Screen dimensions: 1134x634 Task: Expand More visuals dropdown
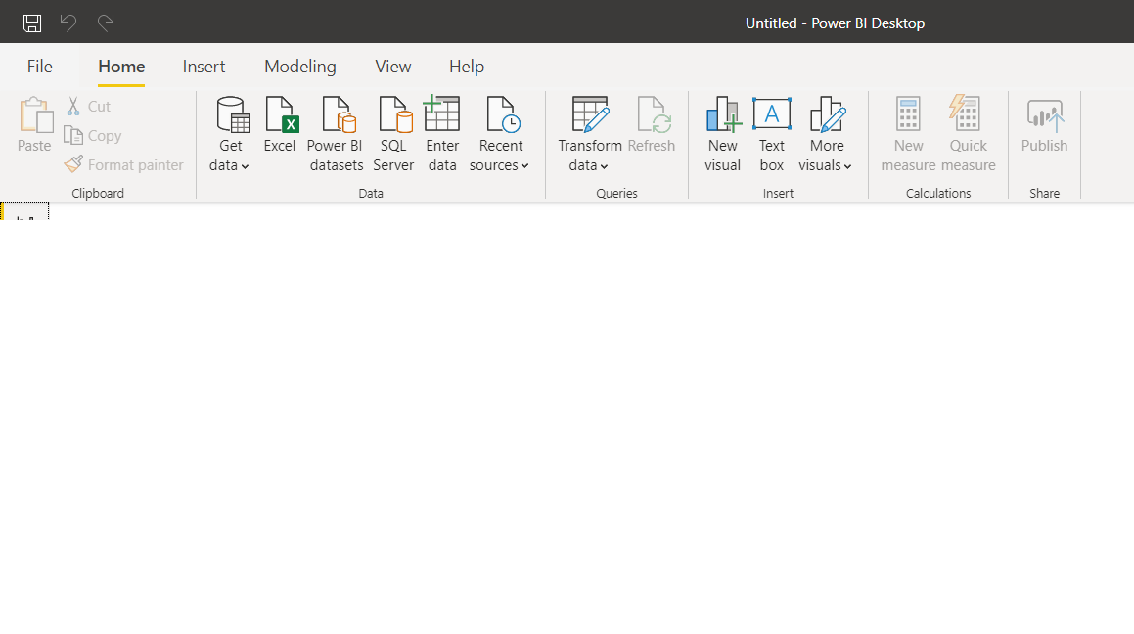pyautogui.click(x=826, y=134)
